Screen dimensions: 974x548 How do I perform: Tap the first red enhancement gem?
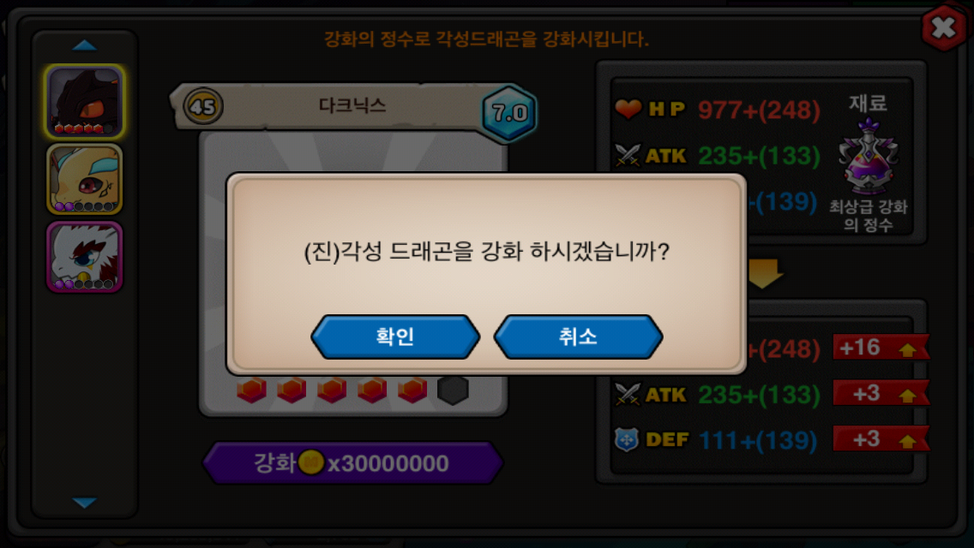(x=251, y=390)
